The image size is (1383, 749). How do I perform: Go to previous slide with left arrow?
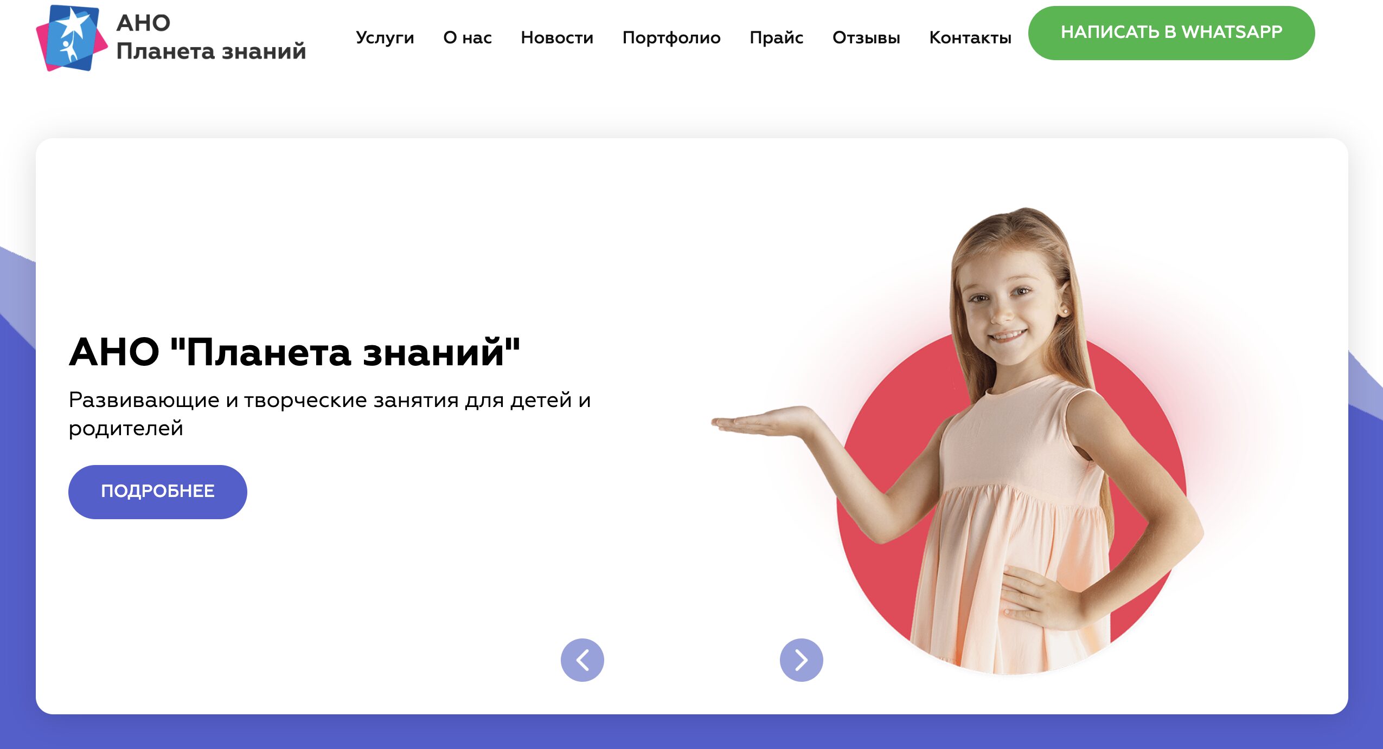(x=582, y=660)
